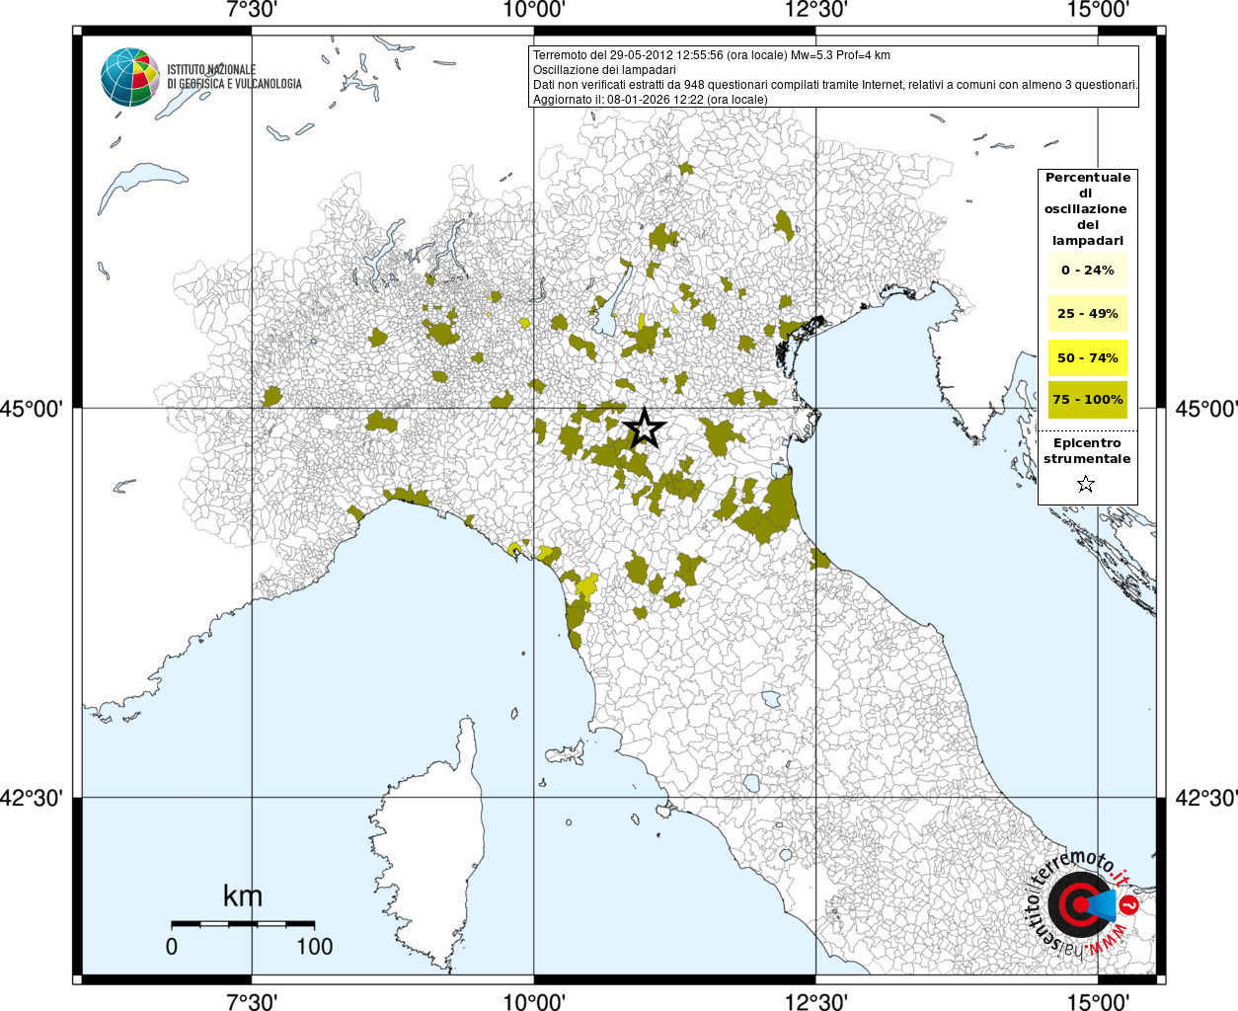Click the Aggiornato il update date line

tap(650, 100)
